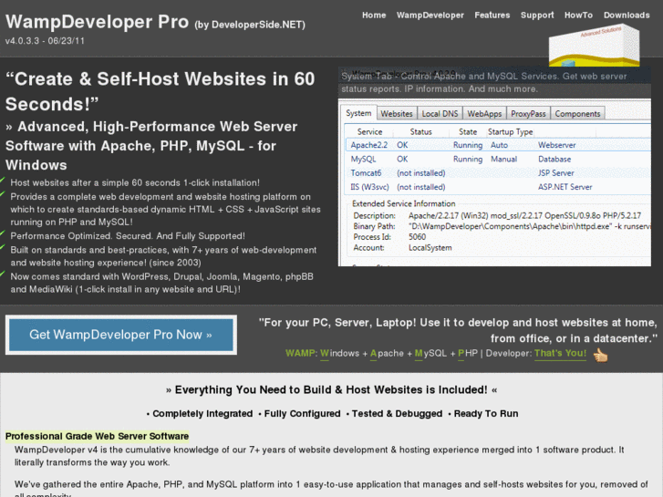This screenshot has width=663, height=497.
Task: Click the WampDeveloper Pro site title
Action: point(97,22)
